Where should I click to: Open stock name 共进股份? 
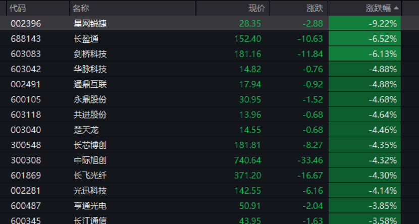pyautogui.click(x=90, y=115)
